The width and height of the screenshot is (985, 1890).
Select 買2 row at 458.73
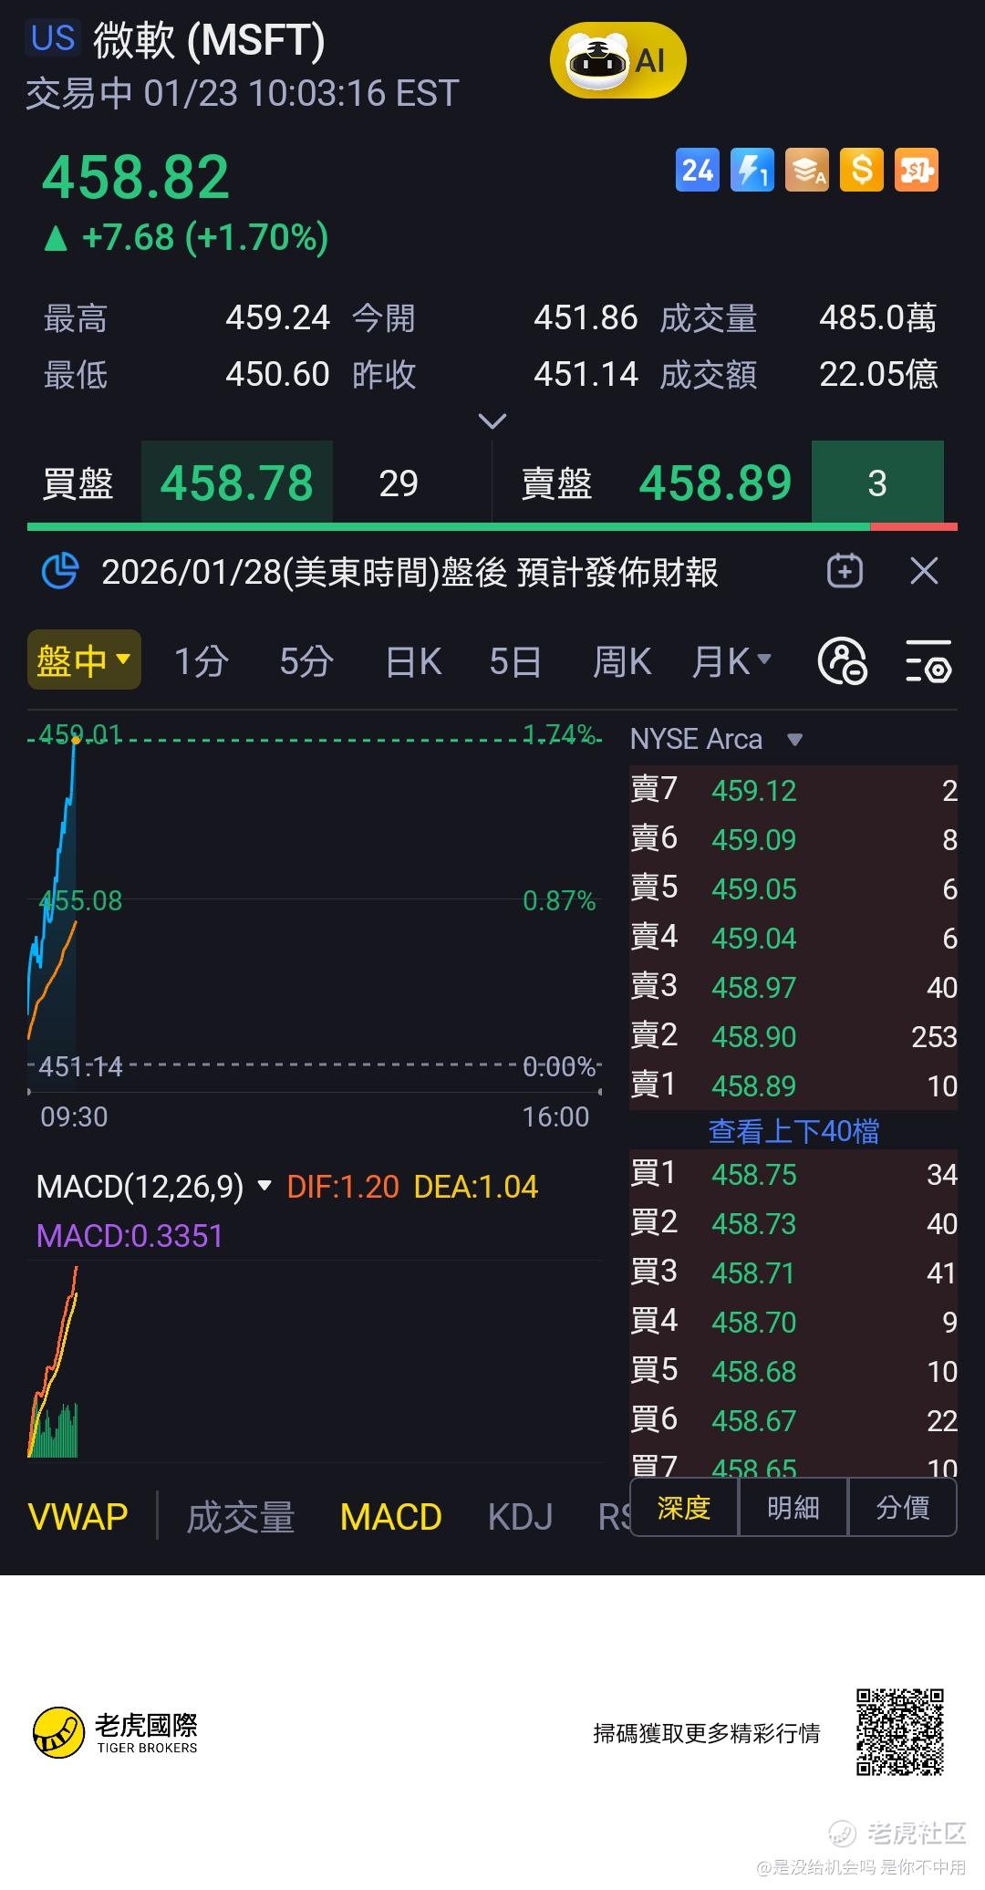(x=793, y=1223)
